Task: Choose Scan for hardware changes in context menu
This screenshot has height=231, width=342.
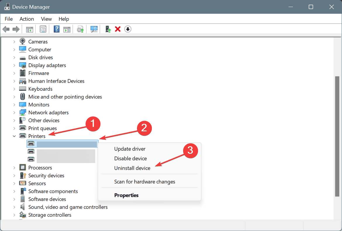Action: pyautogui.click(x=150, y=182)
